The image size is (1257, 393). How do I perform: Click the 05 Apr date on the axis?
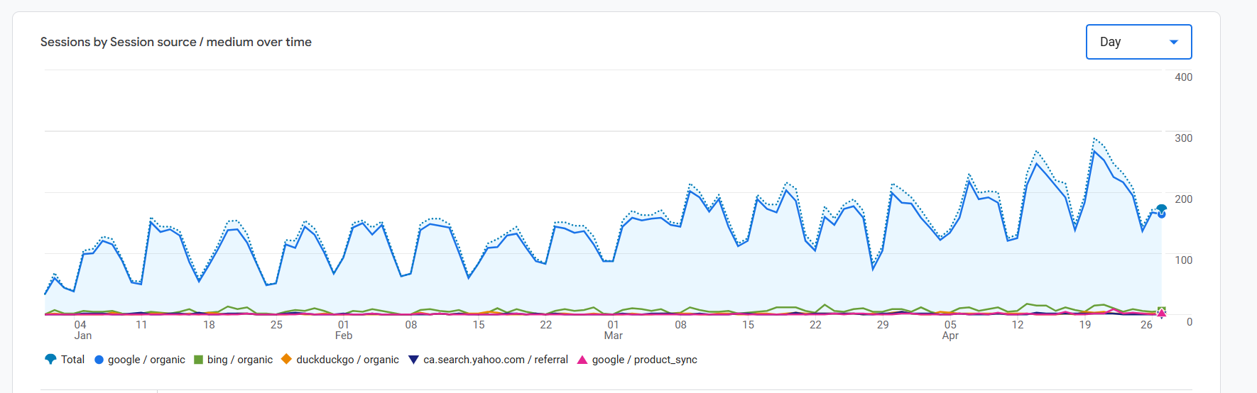tap(950, 330)
